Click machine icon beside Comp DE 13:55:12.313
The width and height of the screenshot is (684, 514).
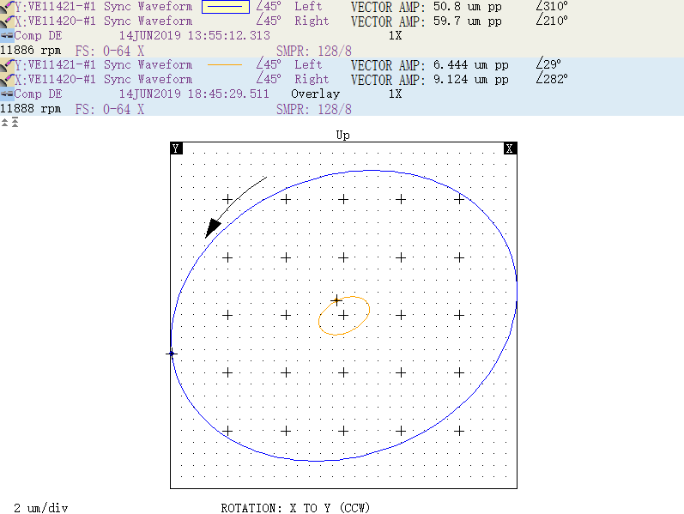pyautogui.click(x=7, y=35)
